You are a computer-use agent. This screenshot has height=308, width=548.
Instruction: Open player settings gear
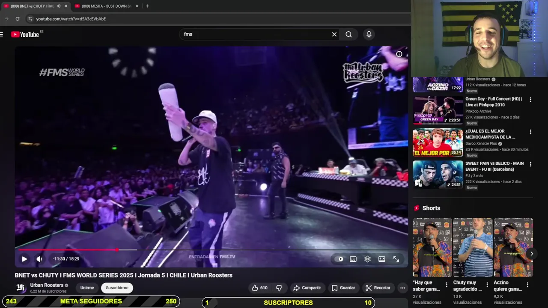pos(367,259)
